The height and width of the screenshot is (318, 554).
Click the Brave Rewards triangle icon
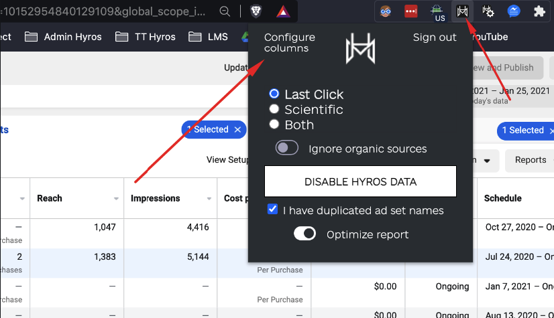click(283, 11)
